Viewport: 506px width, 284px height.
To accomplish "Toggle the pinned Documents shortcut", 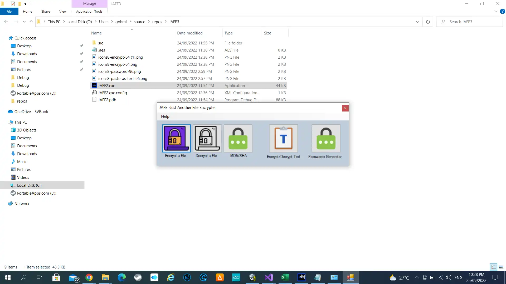I will click(82, 61).
